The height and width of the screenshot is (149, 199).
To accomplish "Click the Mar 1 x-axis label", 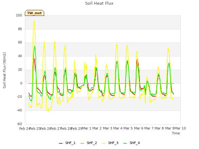I will pyautogui.click(x=87, y=128).
